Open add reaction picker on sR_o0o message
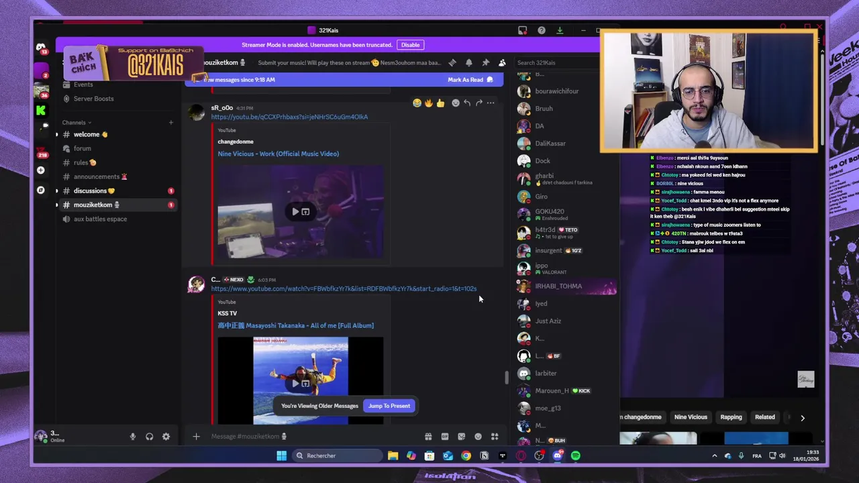859x483 pixels. (x=456, y=103)
